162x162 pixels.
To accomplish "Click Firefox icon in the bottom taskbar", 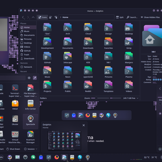I will click(57, 157).
